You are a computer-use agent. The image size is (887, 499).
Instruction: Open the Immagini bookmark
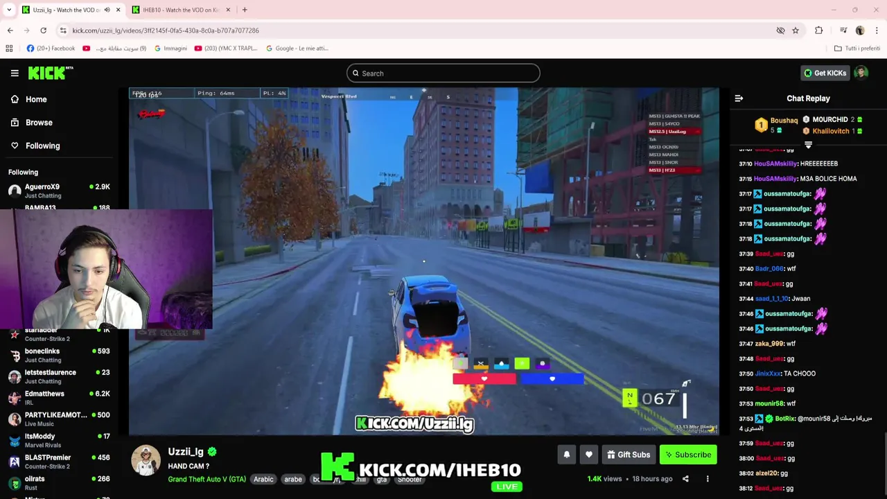point(170,49)
